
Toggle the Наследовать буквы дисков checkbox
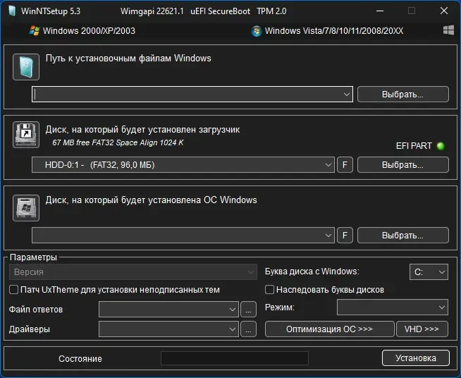tap(269, 289)
